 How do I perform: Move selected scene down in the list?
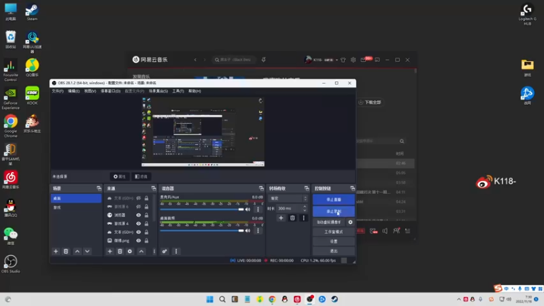(88, 251)
